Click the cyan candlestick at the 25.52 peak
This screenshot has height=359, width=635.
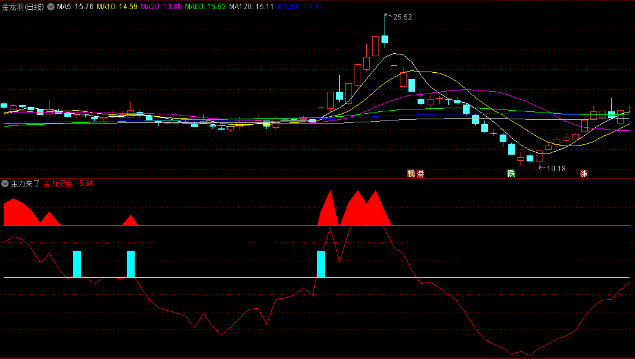(x=385, y=40)
